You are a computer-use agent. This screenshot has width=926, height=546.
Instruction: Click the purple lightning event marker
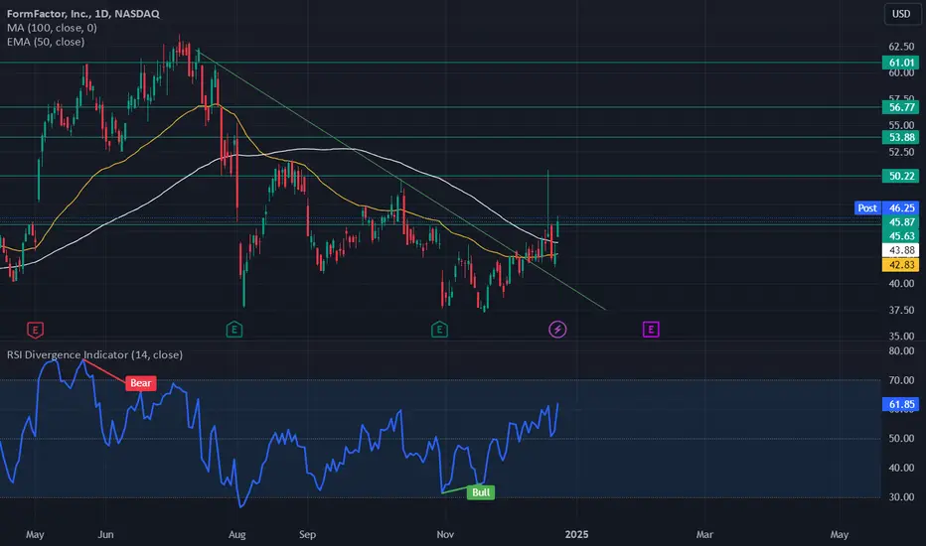pyautogui.click(x=557, y=329)
